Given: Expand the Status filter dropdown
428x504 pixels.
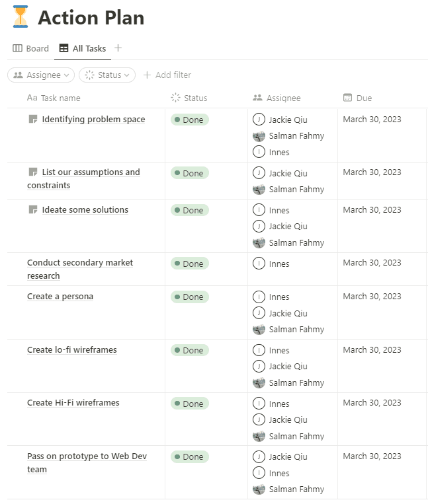Looking at the screenshot, I should 107,75.
